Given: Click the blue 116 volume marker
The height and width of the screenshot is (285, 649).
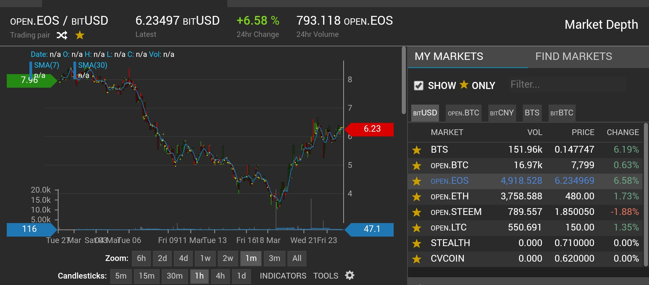Looking at the screenshot, I should (32, 229).
